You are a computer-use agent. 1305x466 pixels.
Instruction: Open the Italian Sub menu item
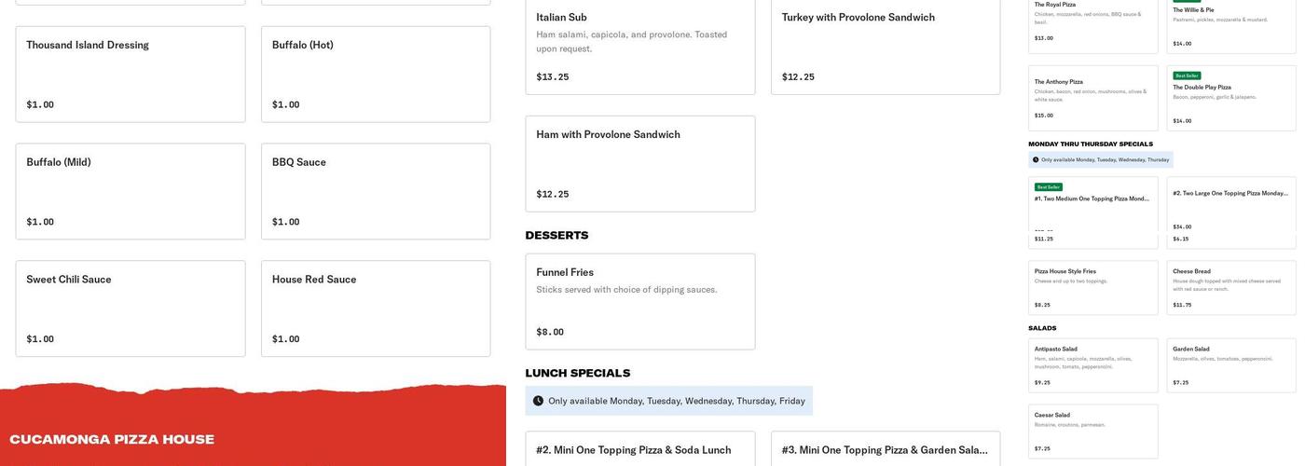(x=640, y=47)
